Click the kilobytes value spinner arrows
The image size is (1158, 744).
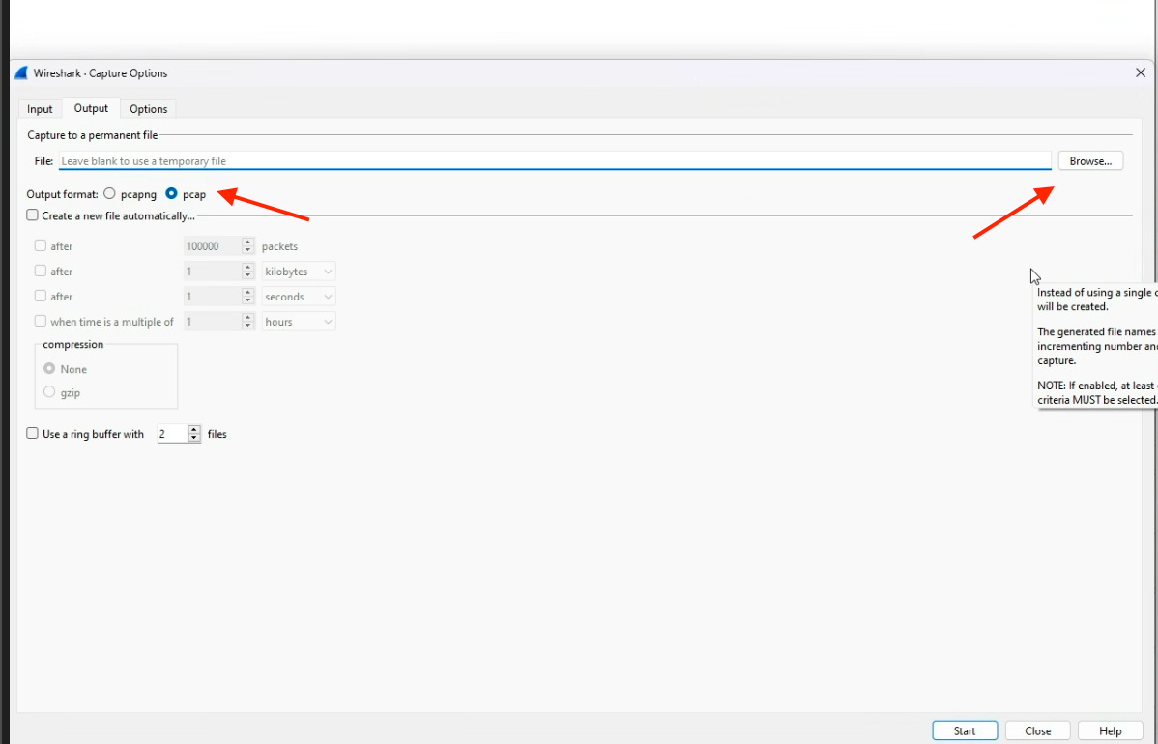point(248,272)
